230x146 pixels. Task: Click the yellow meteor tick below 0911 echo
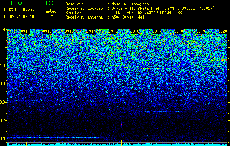[26, 144]
